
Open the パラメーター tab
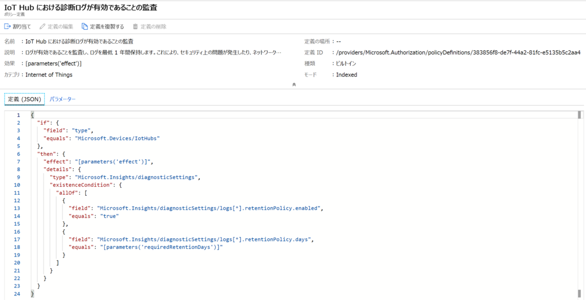point(62,99)
